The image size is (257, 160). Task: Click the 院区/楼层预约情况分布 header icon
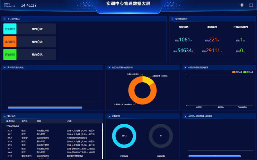tap(109, 67)
